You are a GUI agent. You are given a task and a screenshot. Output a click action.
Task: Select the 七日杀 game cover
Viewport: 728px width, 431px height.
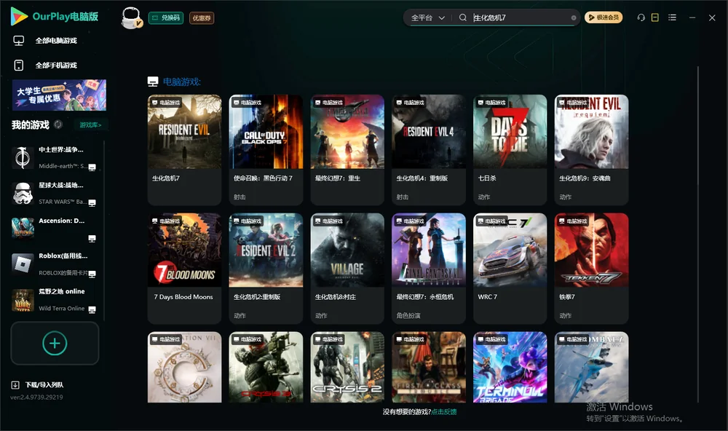(510, 132)
